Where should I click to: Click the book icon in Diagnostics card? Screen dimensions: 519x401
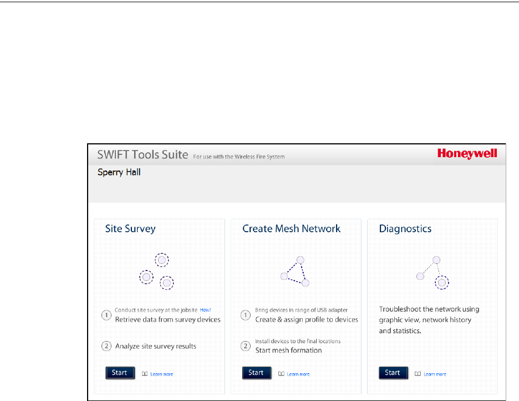point(418,374)
